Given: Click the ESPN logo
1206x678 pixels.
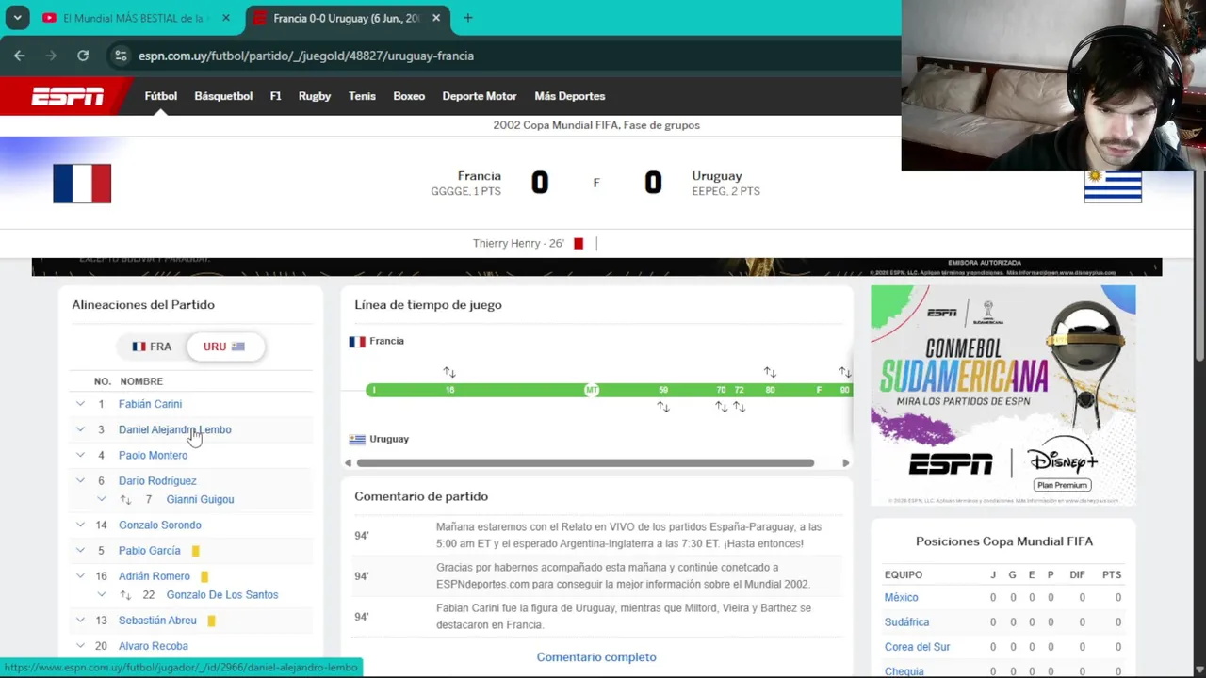Looking at the screenshot, I should [68, 96].
